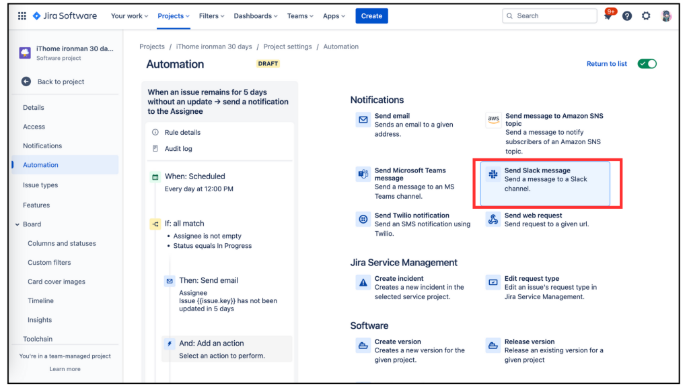
Task: Open Issue types settings
Action: coord(40,185)
